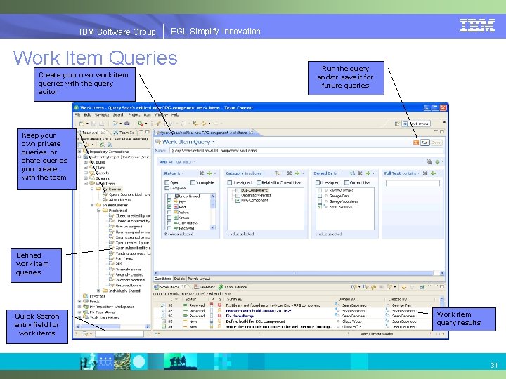Remove the Status condition with X icon

(x=202, y=173)
